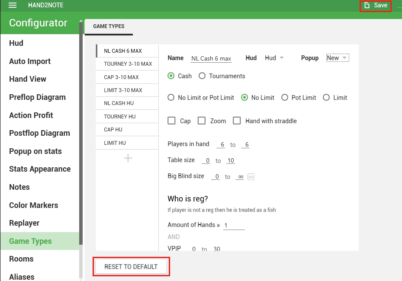
Task: Select TOURNEY 3-10 MAX game type
Action: [128, 64]
